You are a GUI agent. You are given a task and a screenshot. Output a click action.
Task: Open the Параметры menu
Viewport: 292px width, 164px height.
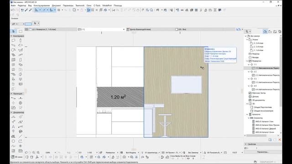tap(68, 5)
